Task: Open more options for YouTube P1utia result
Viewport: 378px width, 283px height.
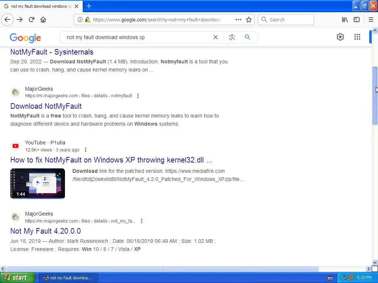Action: click(x=86, y=150)
